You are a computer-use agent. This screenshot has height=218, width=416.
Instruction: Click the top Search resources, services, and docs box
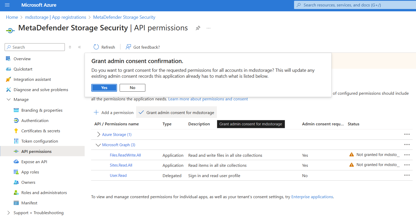[355, 5]
